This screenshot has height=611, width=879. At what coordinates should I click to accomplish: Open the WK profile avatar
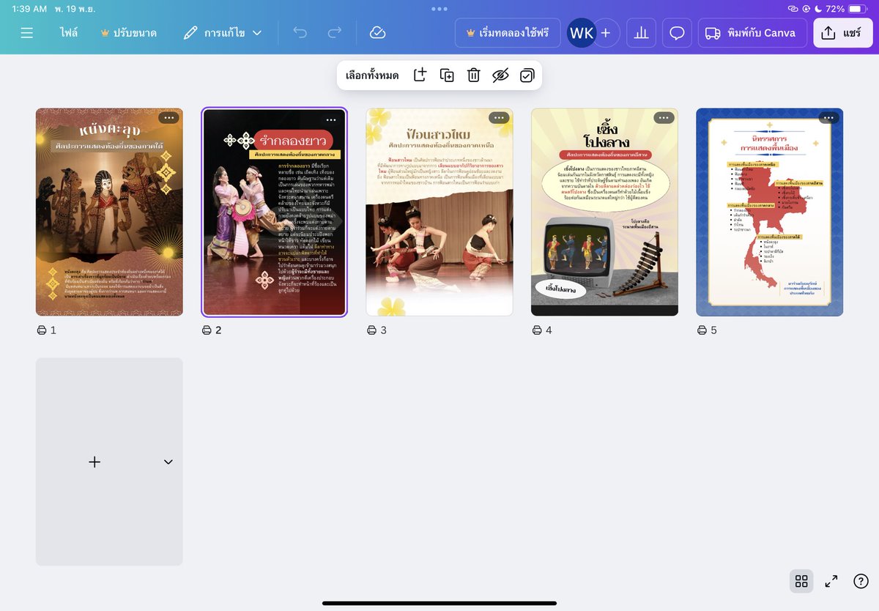tap(582, 33)
